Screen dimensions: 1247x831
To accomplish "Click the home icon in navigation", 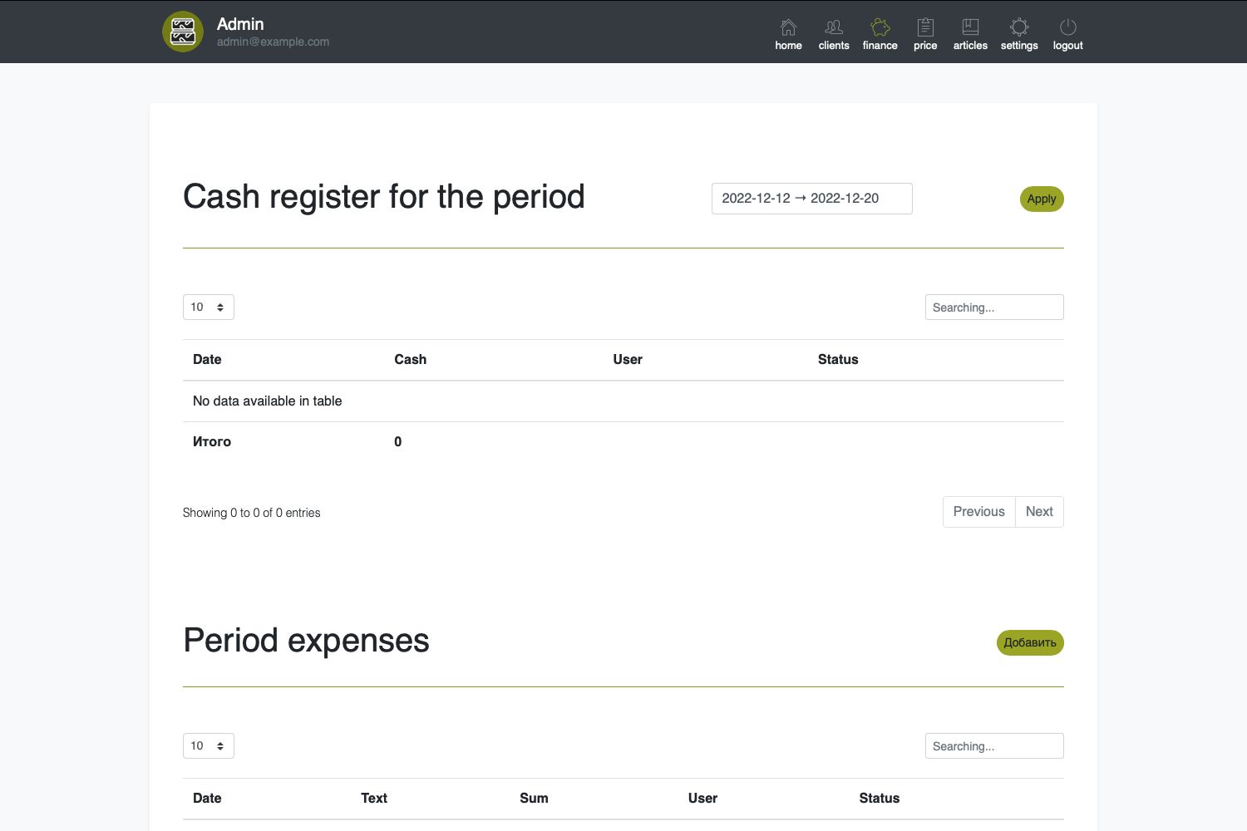I will 788,27.
